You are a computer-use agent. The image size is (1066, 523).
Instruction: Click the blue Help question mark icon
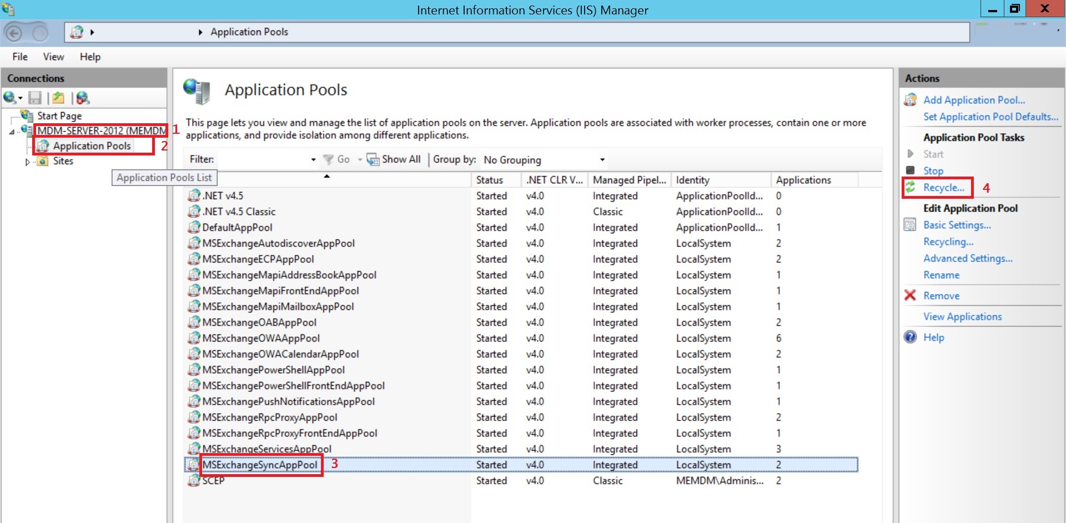pos(911,337)
